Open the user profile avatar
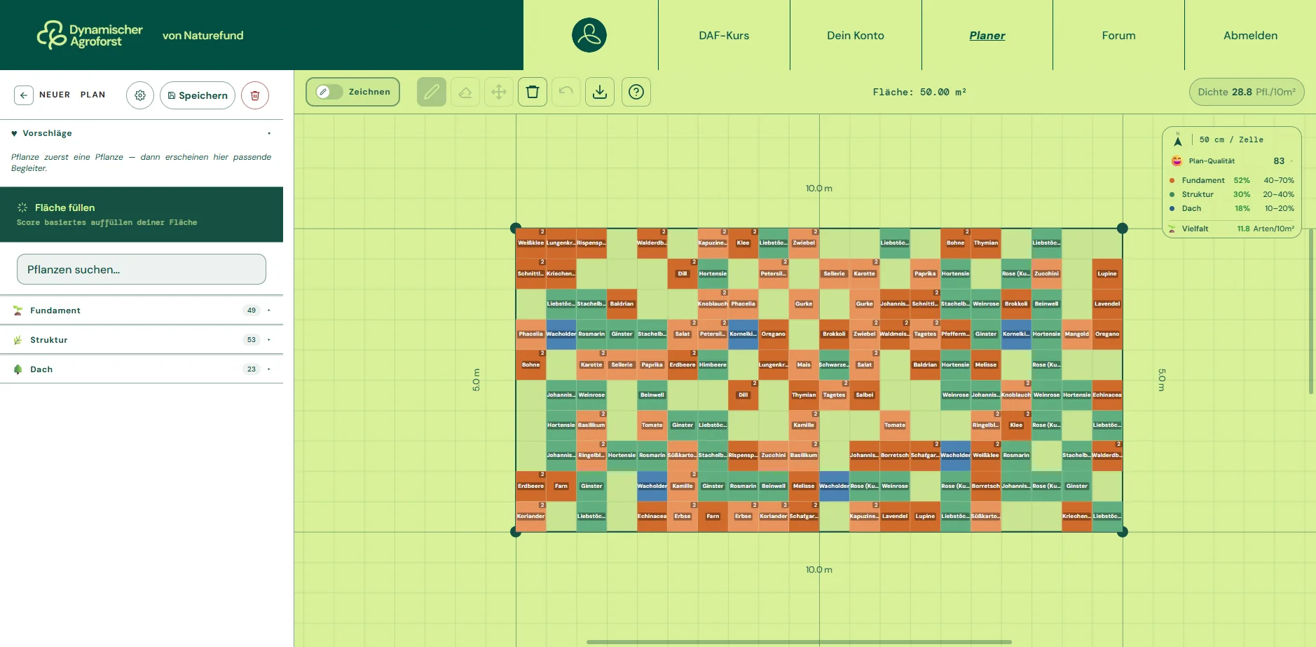The image size is (1316, 647). click(x=589, y=35)
